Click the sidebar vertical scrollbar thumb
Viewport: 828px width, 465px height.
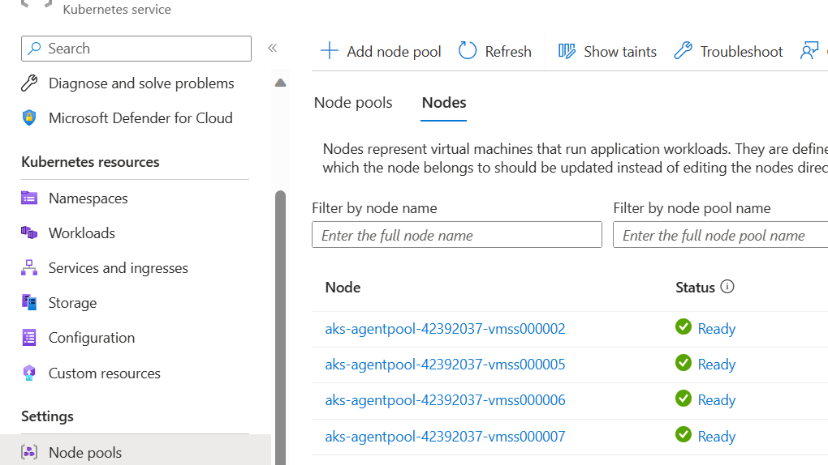(280, 326)
